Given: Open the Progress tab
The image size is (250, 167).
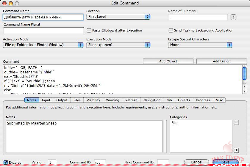Looking at the screenshot, I should click(x=203, y=100).
